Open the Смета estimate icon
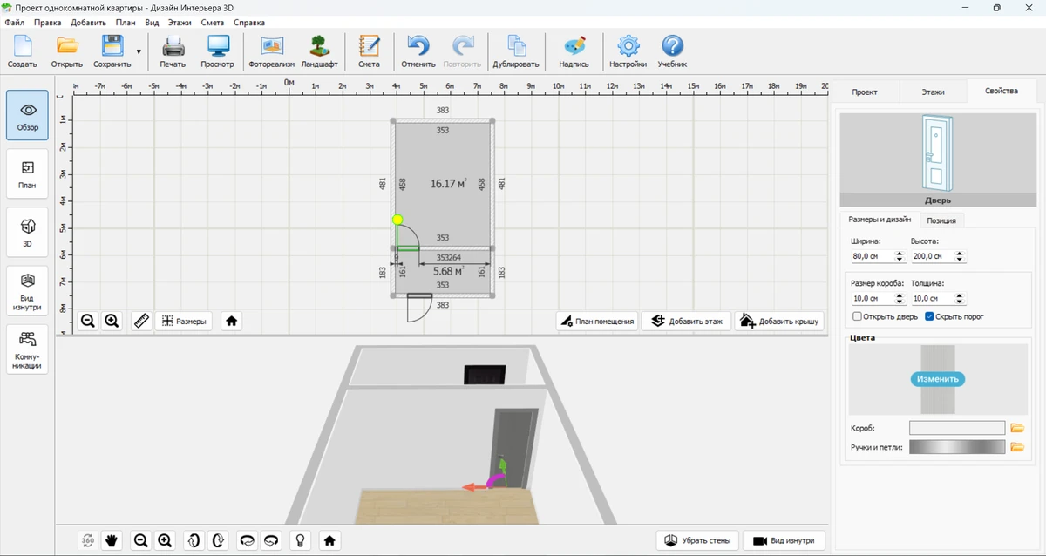Image resolution: width=1046 pixels, height=556 pixels. tap(369, 51)
